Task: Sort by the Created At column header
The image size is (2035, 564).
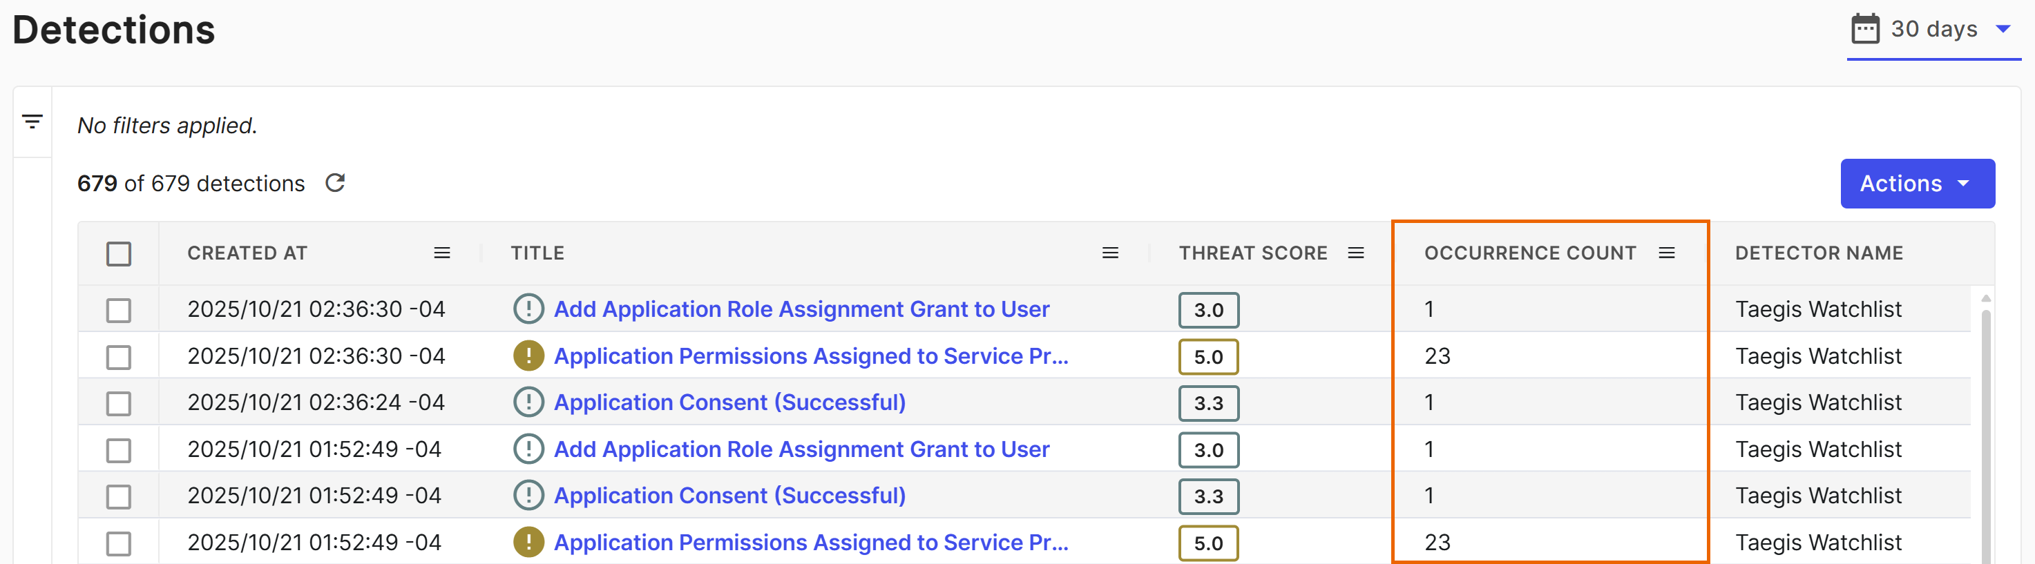Action: tap(247, 253)
